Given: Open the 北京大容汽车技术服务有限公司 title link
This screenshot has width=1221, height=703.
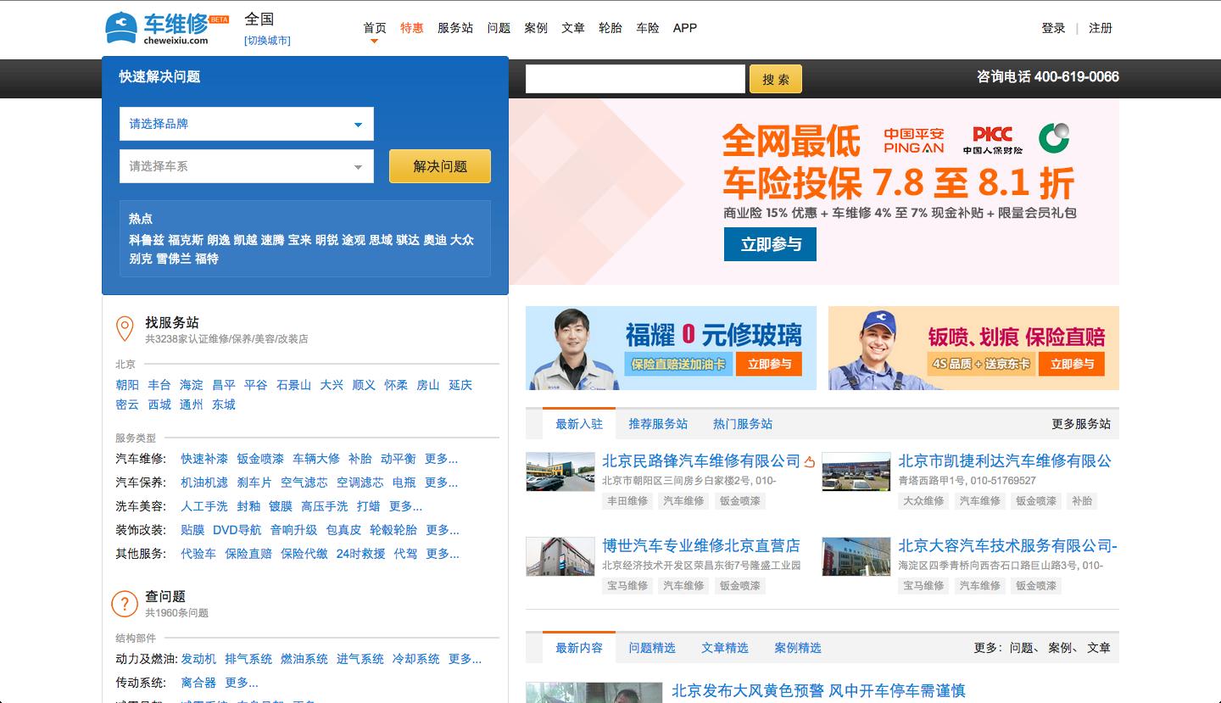Looking at the screenshot, I should 1008,546.
